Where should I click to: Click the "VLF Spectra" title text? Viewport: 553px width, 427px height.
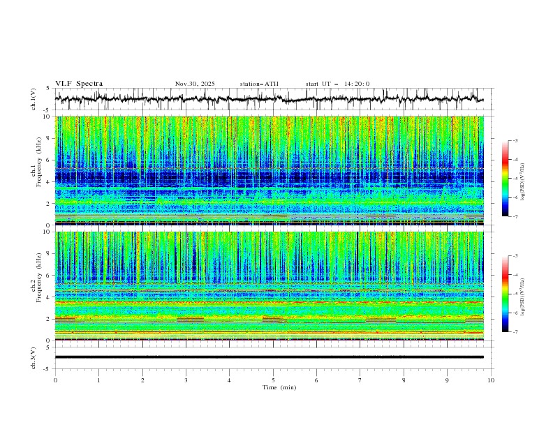pos(79,84)
